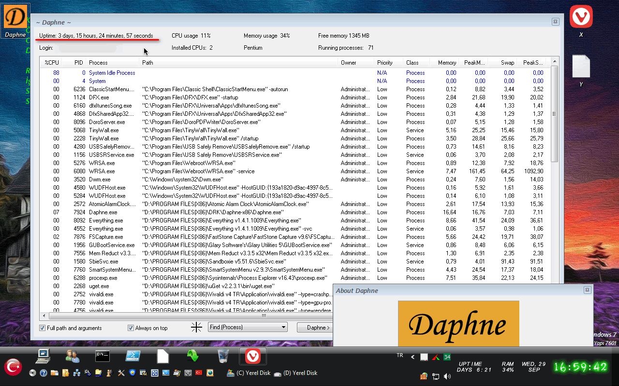
Task: Toggle Full path and arguments checkbox
Action: (x=71, y=328)
